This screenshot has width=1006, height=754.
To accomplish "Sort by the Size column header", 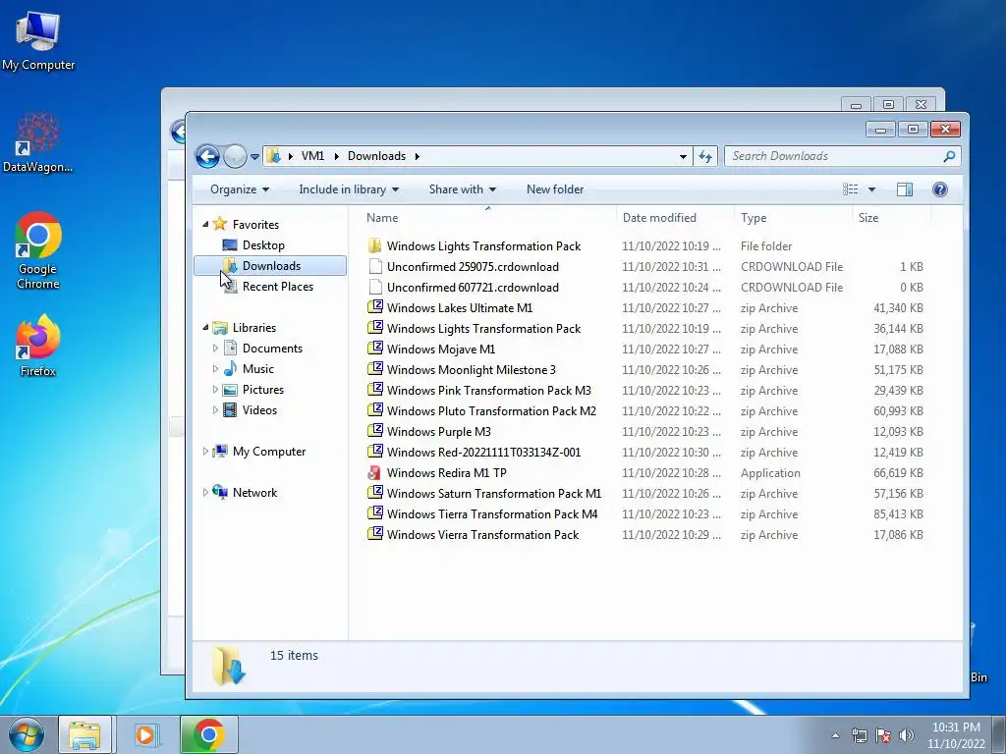I will point(868,218).
